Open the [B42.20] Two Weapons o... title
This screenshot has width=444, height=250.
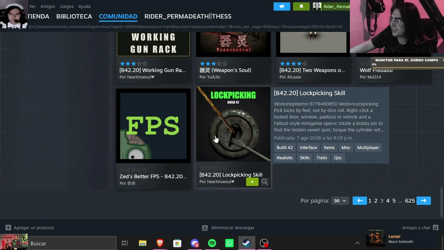pos(312,70)
